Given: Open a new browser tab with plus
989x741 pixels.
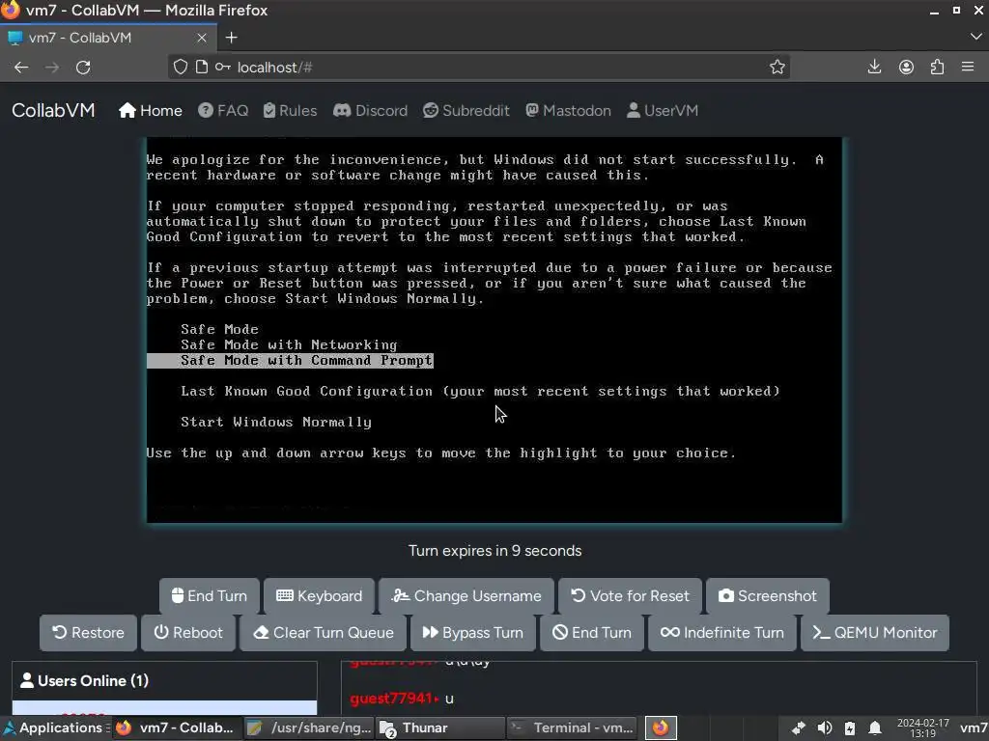Looking at the screenshot, I should point(232,38).
